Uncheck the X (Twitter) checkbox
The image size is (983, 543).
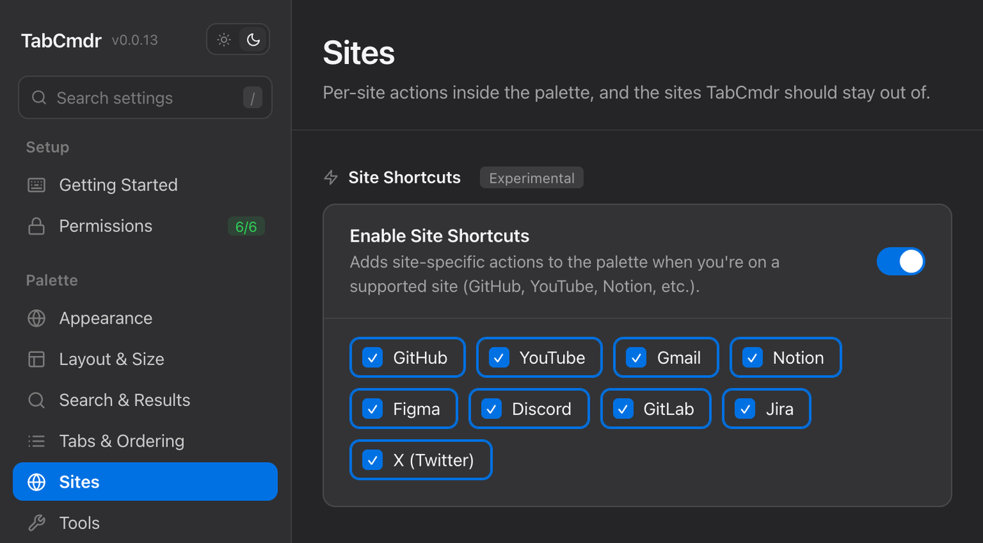pyautogui.click(x=372, y=460)
